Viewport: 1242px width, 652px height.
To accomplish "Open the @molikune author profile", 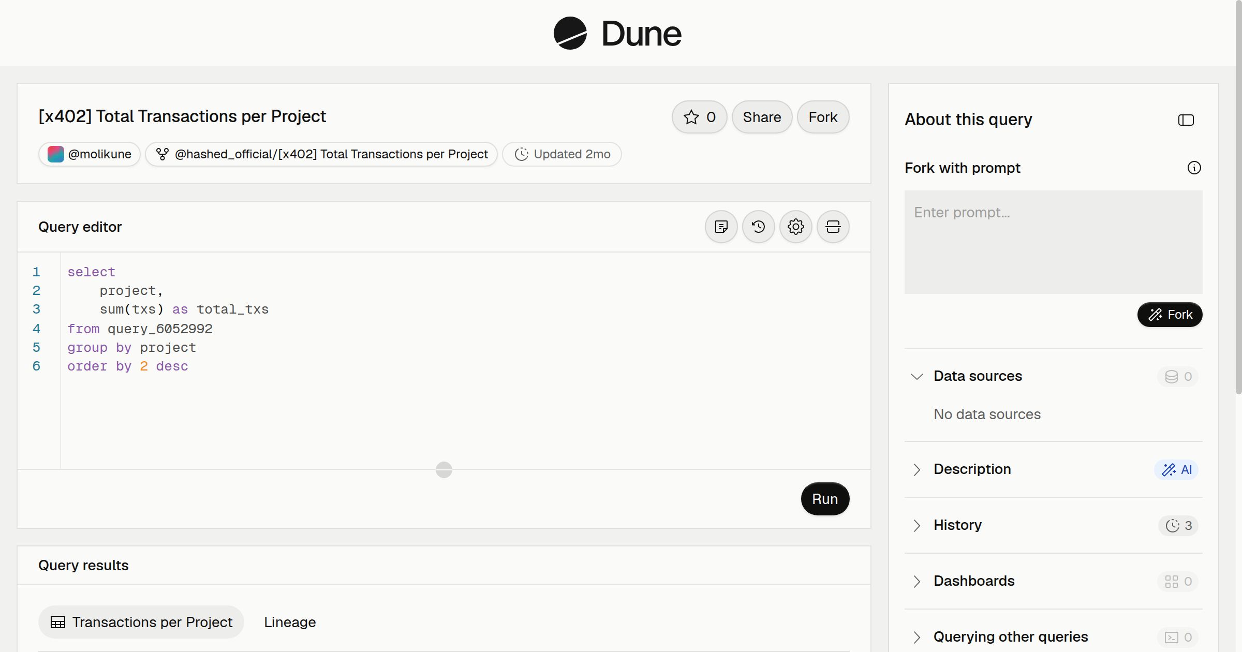I will (x=90, y=154).
